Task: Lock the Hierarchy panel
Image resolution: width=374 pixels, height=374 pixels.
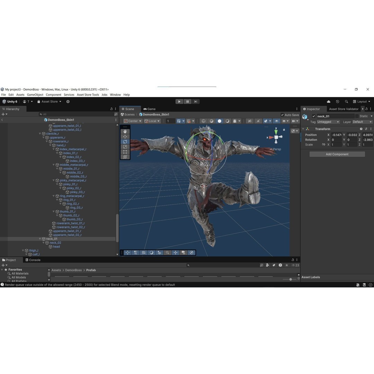Action: (x=111, y=109)
